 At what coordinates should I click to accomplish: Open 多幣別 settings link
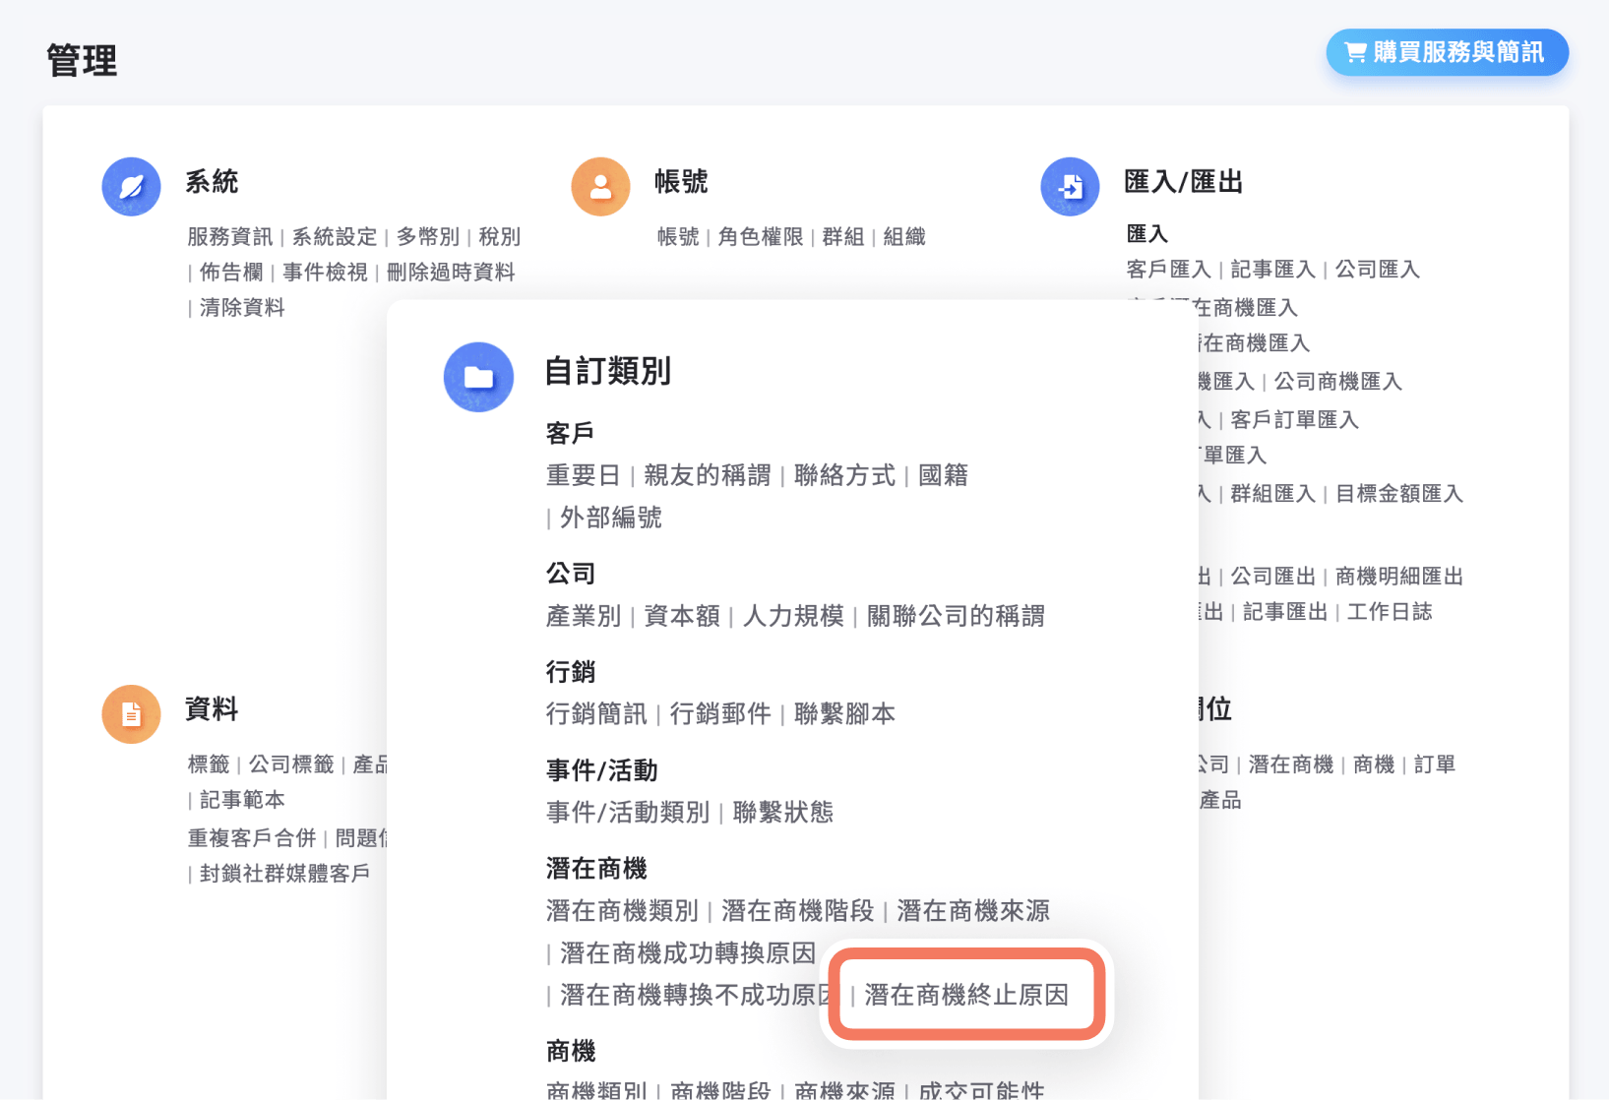pyautogui.click(x=428, y=237)
